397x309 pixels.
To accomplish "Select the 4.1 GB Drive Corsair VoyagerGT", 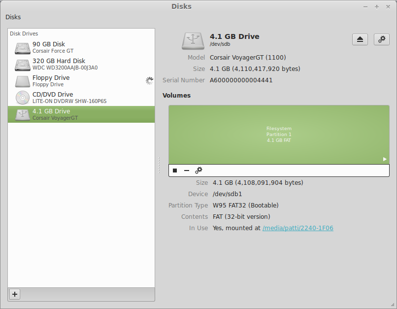I will [x=81, y=114].
